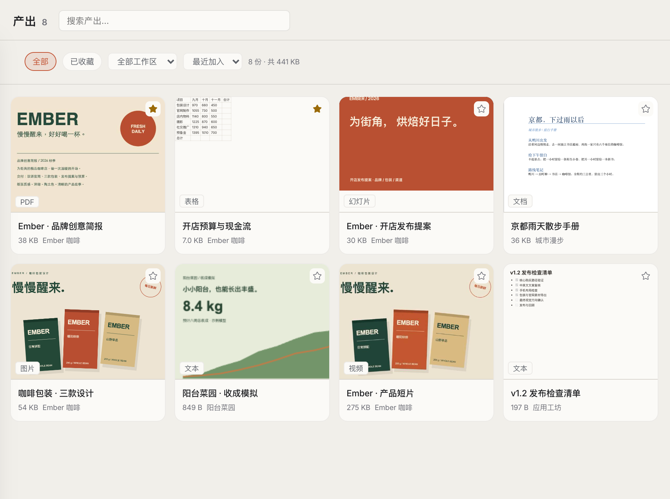Click the 文本 badge on 阳台菜园 card
The image size is (670, 499).
[x=192, y=368]
